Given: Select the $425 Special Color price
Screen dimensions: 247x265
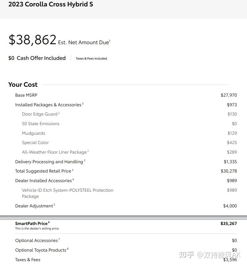Looking at the screenshot, I should pos(232,143).
